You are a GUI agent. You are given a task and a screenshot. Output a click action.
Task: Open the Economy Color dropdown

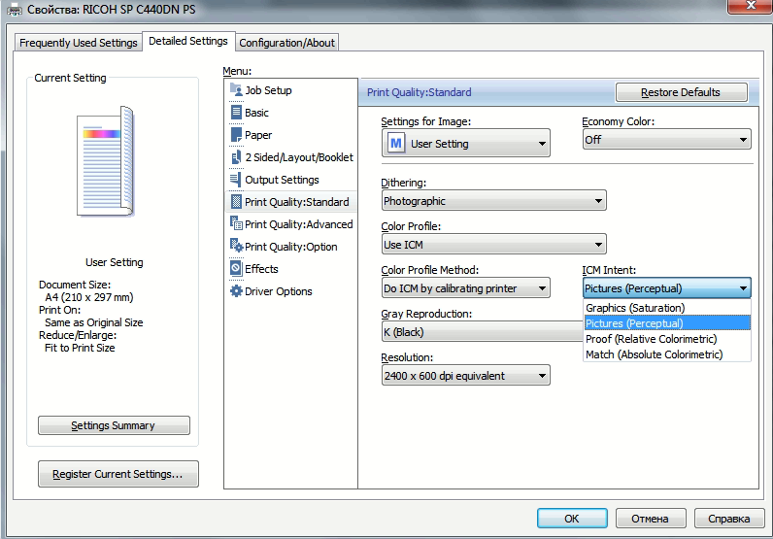666,140
